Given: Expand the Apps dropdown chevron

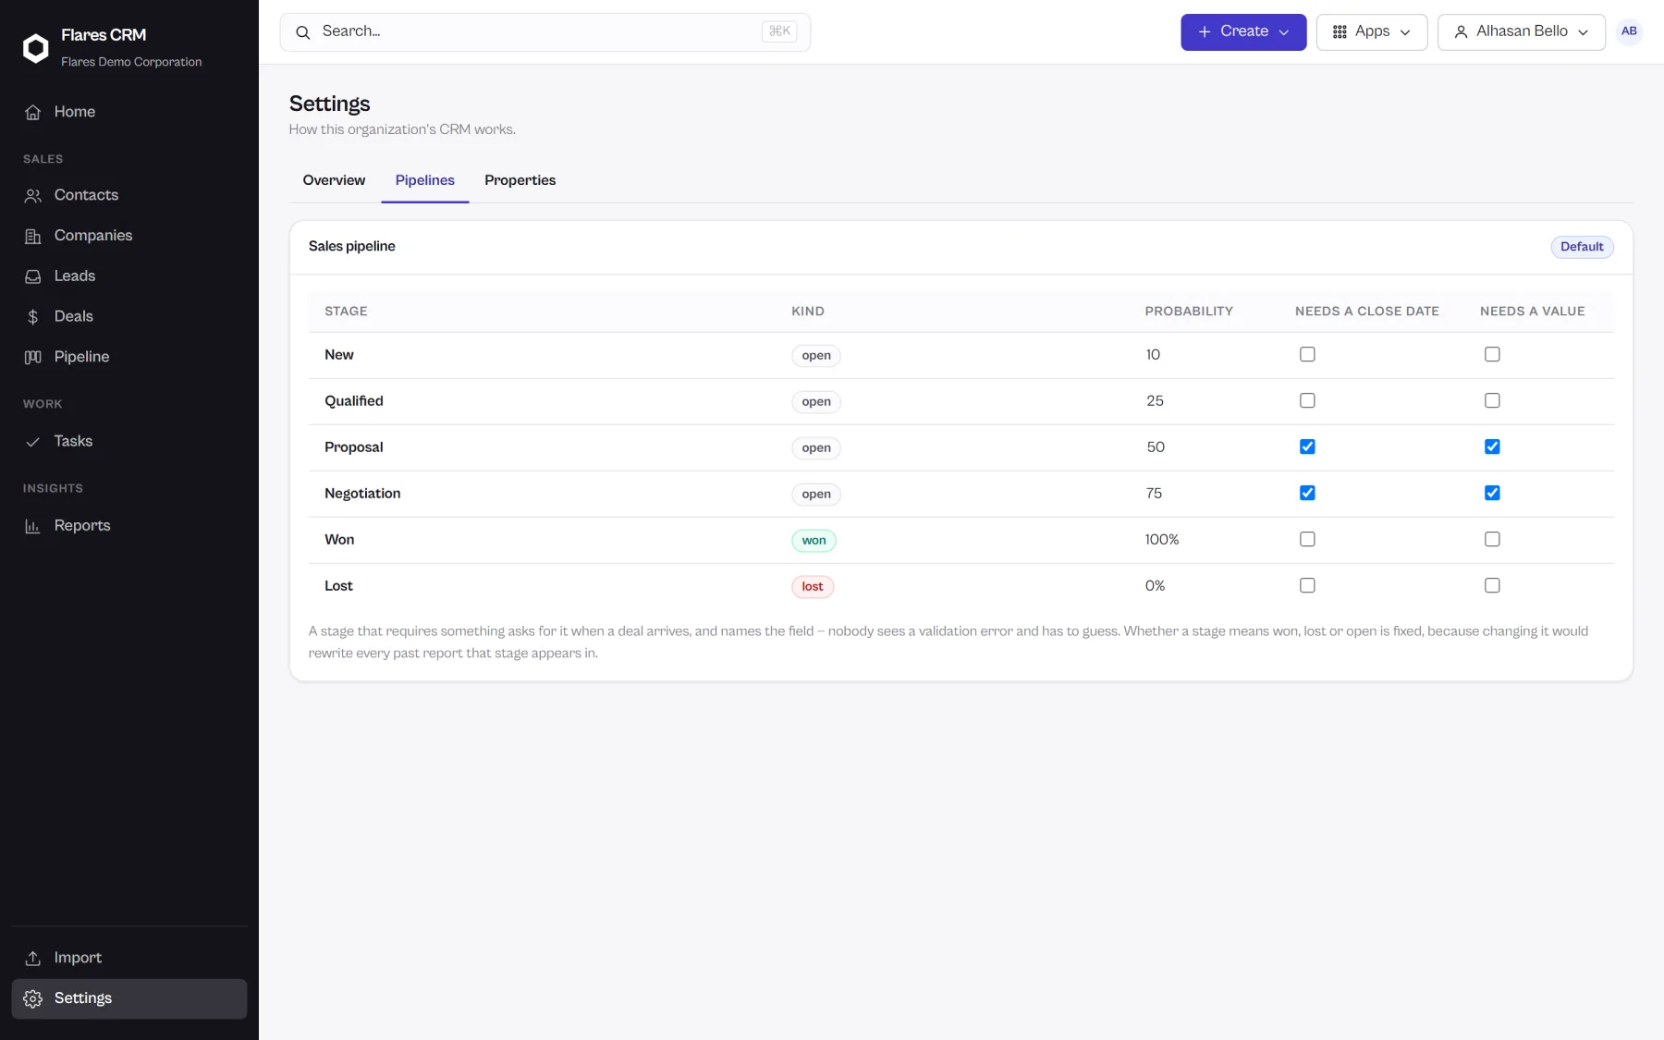Looking at the screenshot, I should click(x=1405, y=32).
